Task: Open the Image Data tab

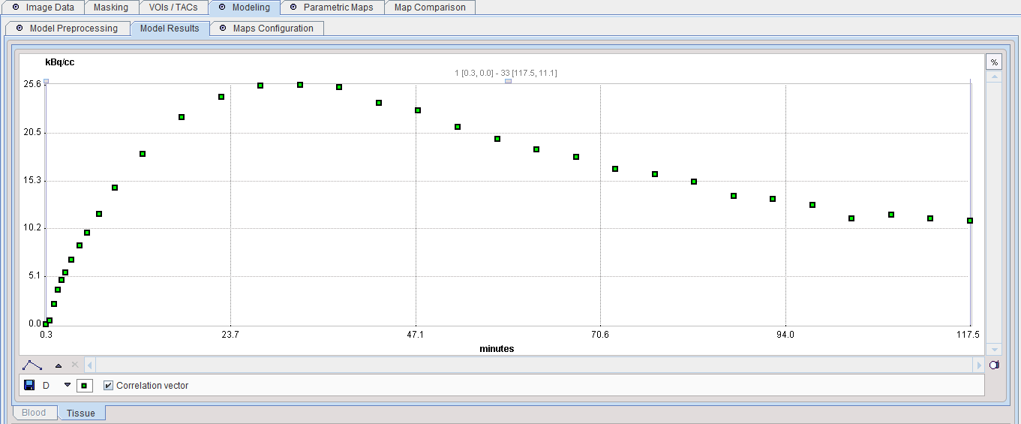Action: [42, 8]
